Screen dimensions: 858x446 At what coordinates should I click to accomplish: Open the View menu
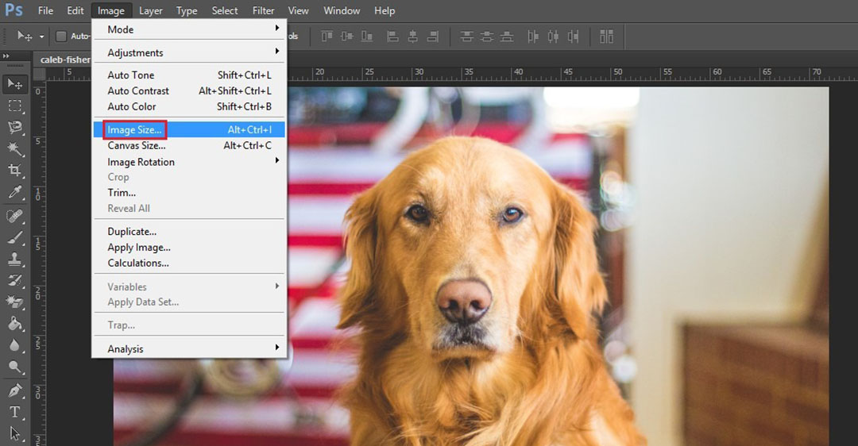298,10
